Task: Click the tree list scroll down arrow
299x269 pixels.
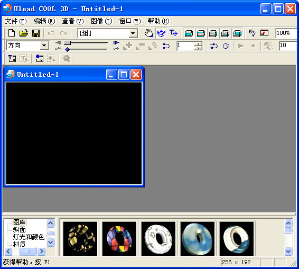Action: tap(51, 243)
